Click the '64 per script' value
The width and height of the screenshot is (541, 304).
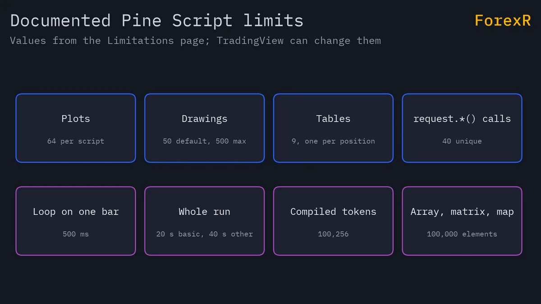(x=76, y=141)
